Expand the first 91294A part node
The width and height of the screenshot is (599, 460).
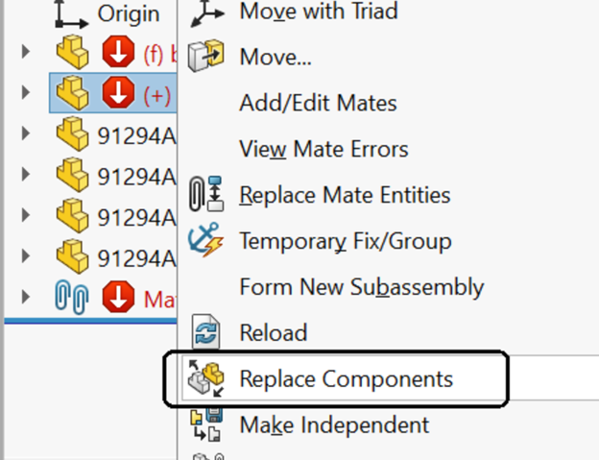26,133
